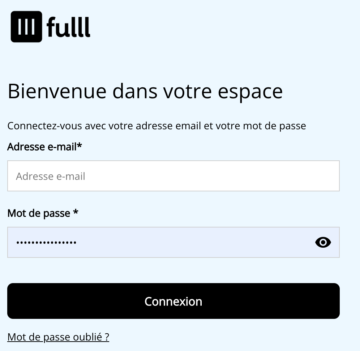Click the Mot de passe field label
360x351 pixels.
pos(39,213)
